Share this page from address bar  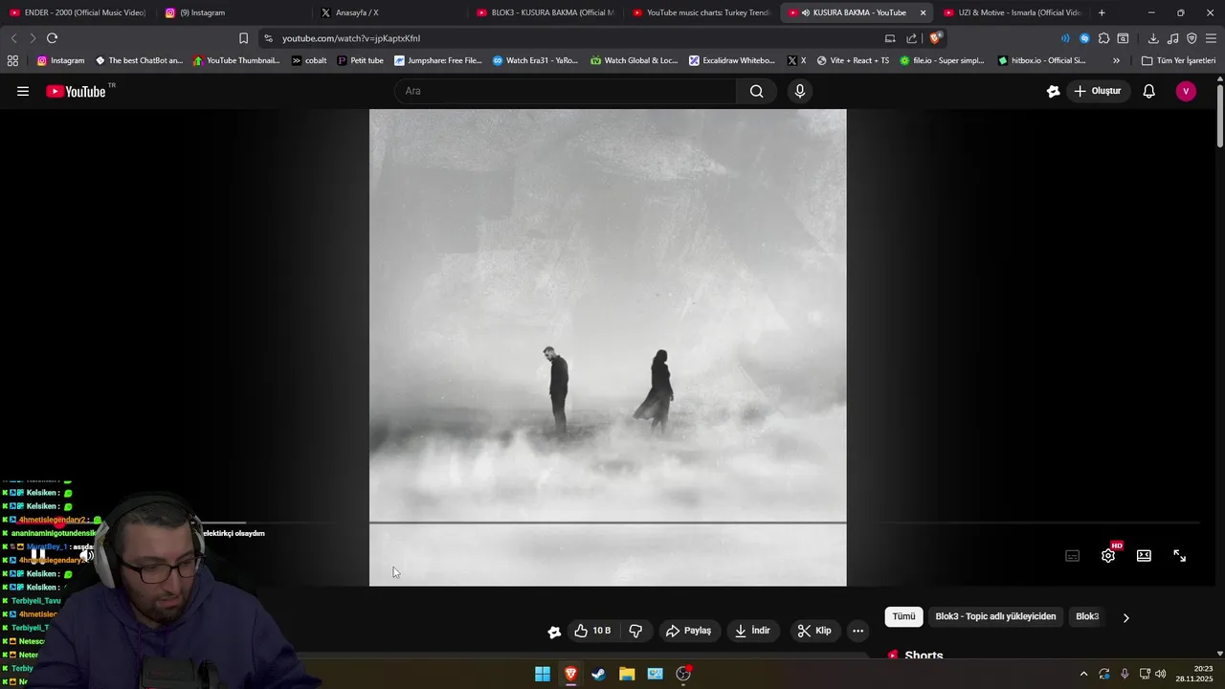coord(912,38)
